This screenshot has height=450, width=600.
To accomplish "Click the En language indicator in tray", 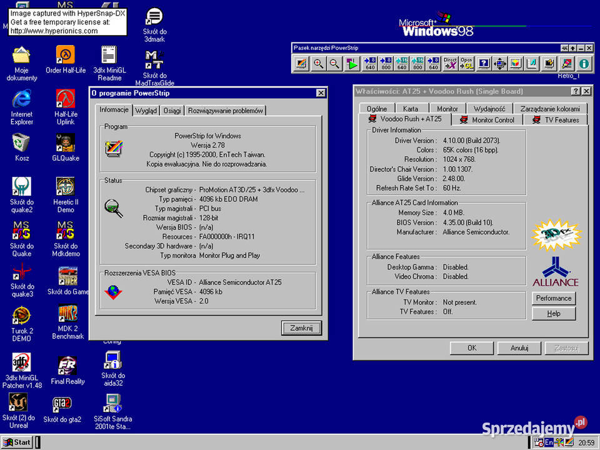I will [548, 442].
